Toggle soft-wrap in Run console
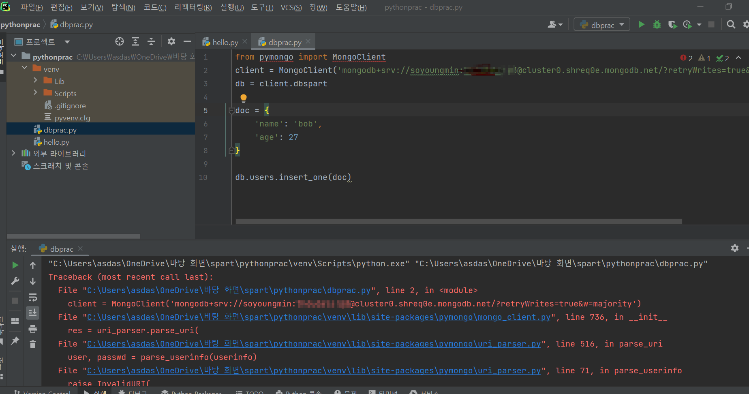 (x=33, y=297)
